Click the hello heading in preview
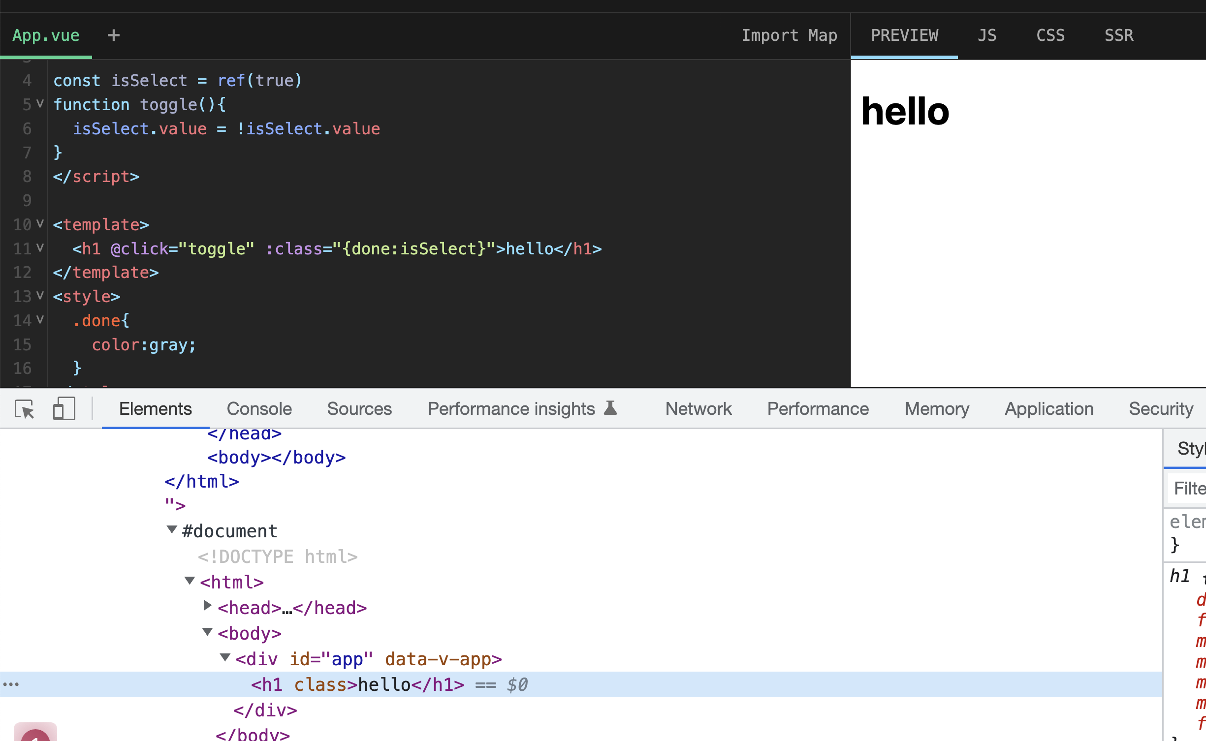Image resolution: width=1206 pixels, height=741 pixels. click(x=905, y=112)
